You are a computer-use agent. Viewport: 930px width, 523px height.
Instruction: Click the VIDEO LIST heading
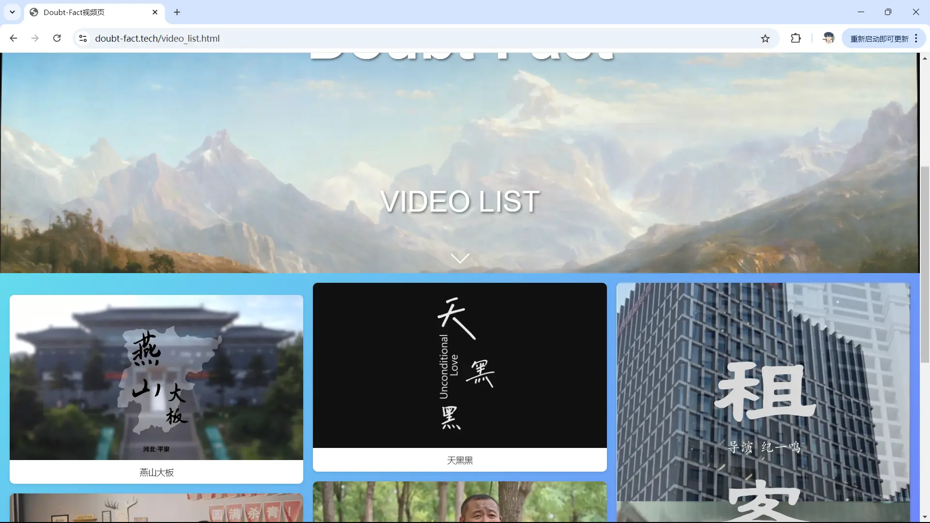[x=460, y=201]
